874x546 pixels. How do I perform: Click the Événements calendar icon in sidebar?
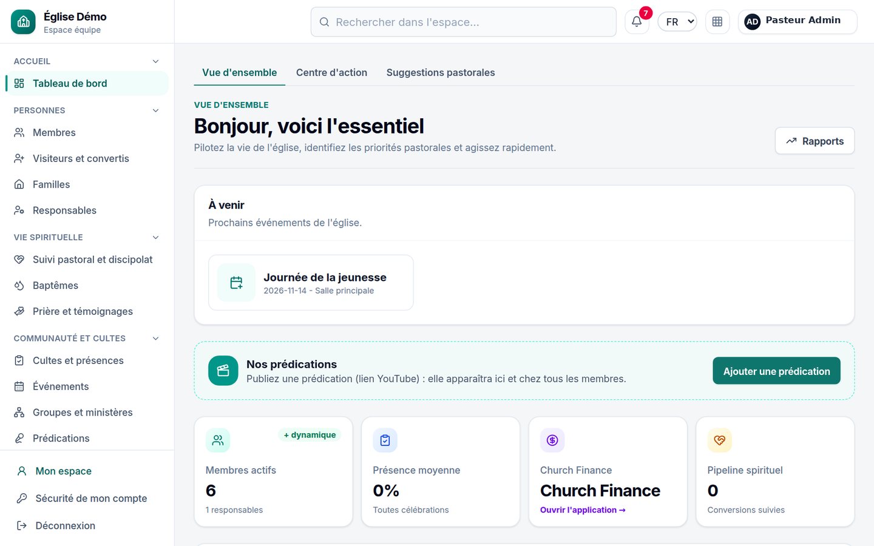click(x=19, y=386)
